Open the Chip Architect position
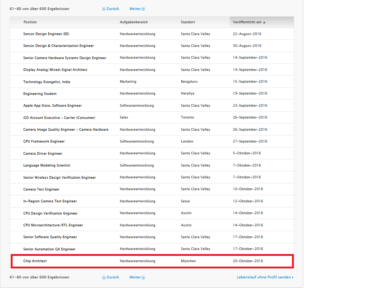The width and height of the screenshot is (373, 288). click(x=35, y=261)
